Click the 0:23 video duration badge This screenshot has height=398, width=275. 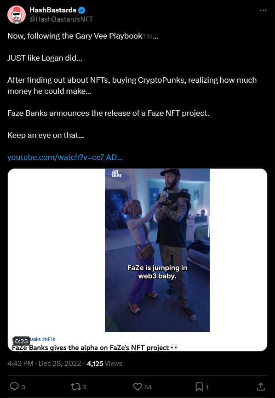21,341
